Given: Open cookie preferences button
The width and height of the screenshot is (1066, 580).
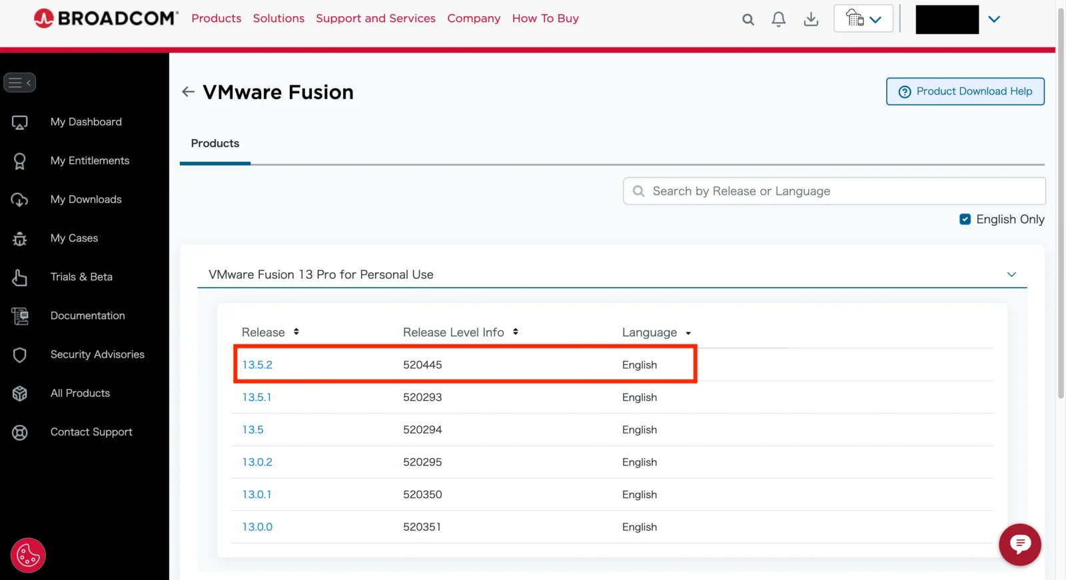Looking at the screenshot, I should click(28, 555).
